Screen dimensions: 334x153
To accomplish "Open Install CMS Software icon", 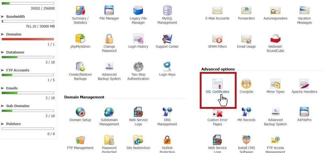I will (246, 140).
